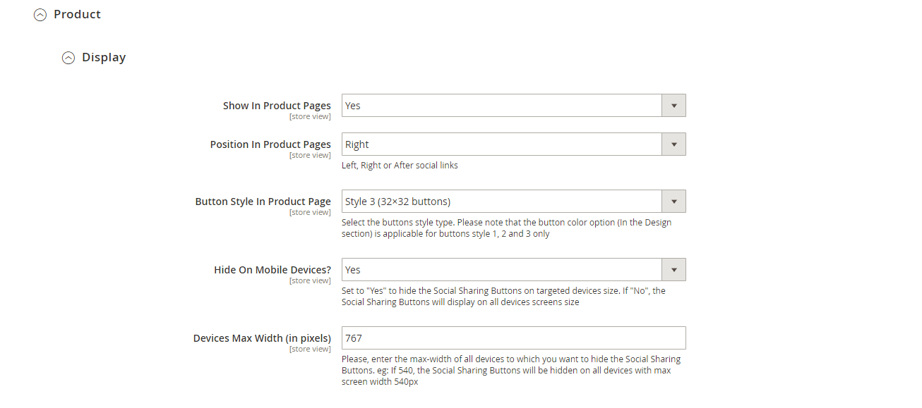This screenshot has height=408, width=922.
Task: Collapse the Product section circle icon
Action: 40,15
